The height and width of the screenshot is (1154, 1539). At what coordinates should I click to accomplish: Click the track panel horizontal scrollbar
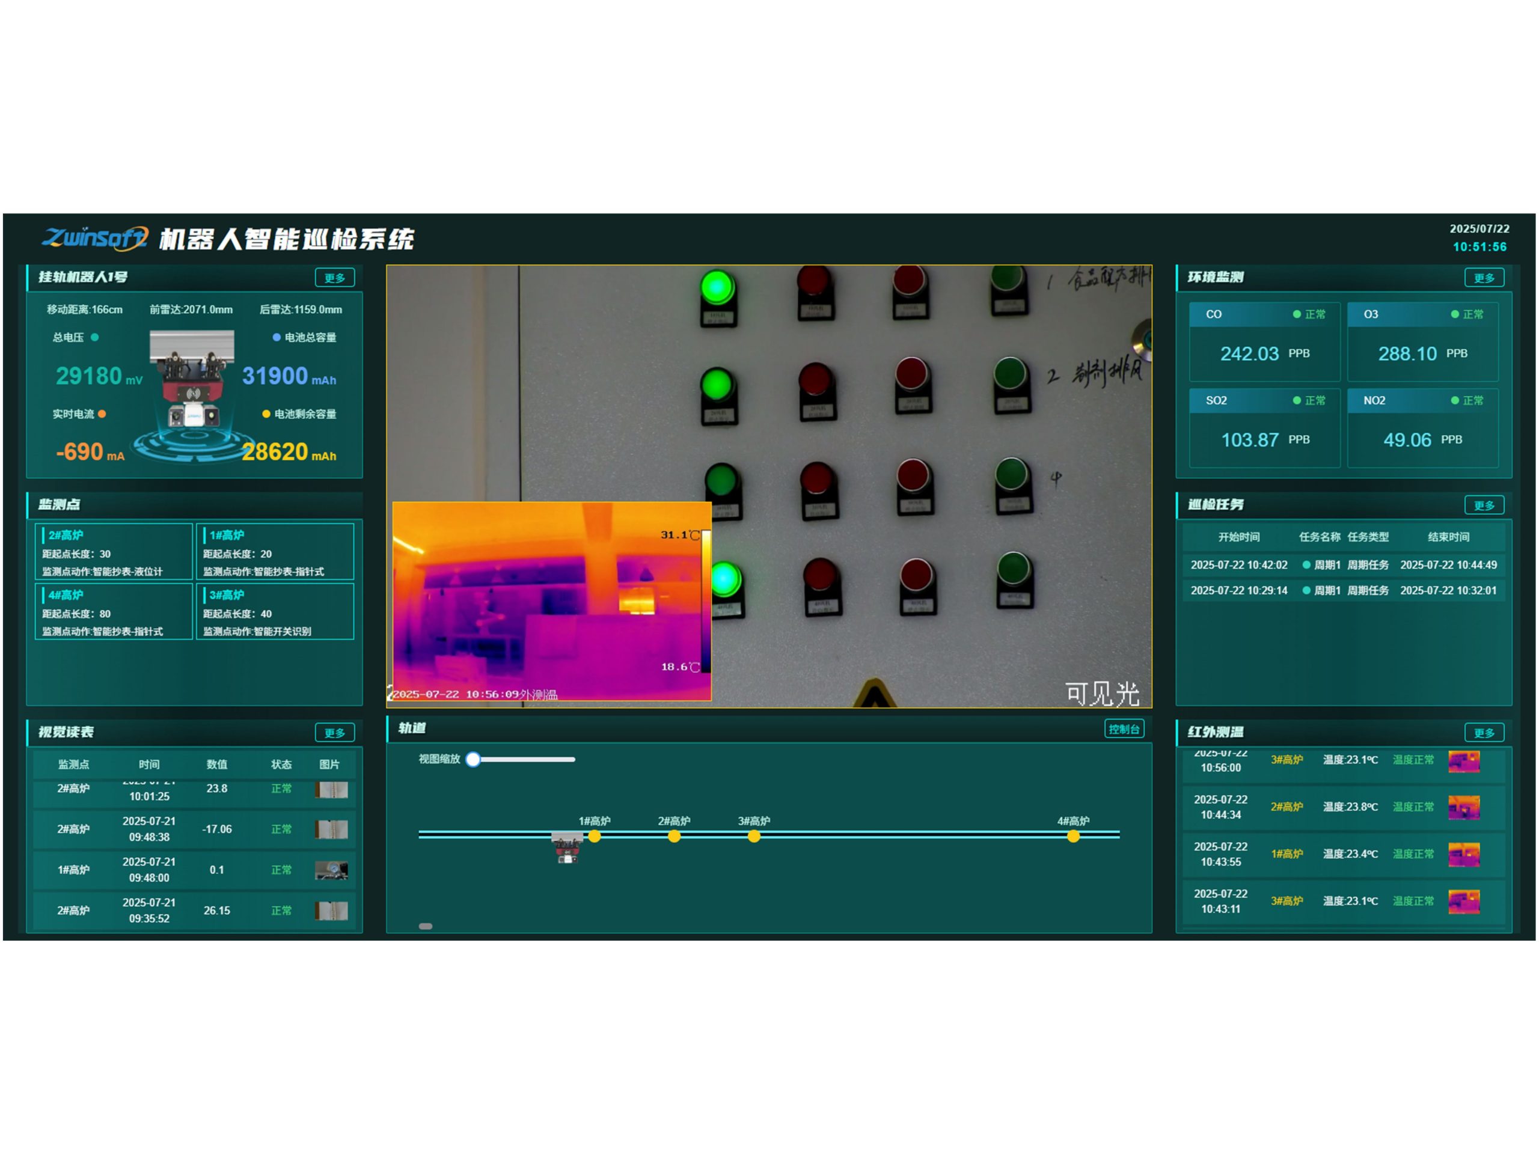tap(425, 927)
